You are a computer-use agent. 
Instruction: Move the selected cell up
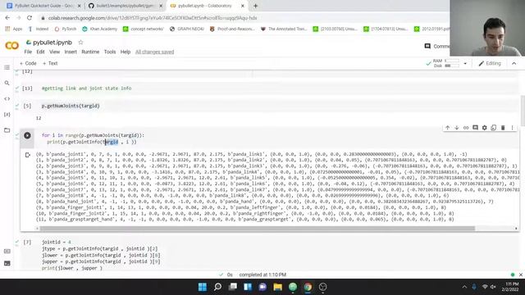448,128
